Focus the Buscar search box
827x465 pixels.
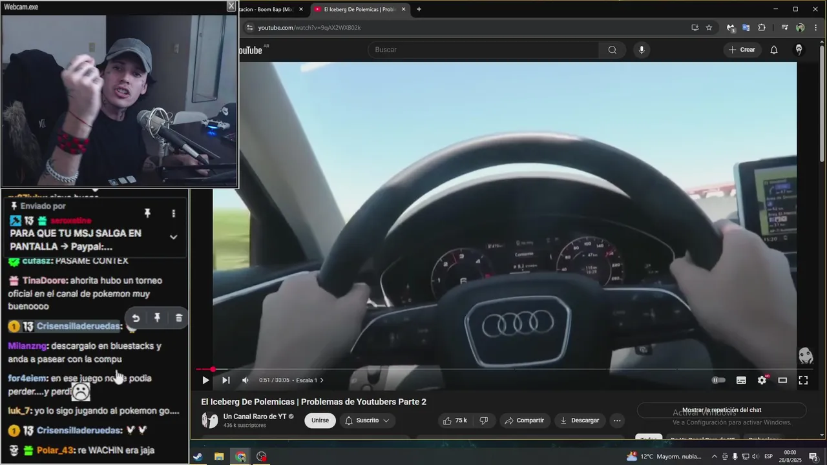[483, 50]
